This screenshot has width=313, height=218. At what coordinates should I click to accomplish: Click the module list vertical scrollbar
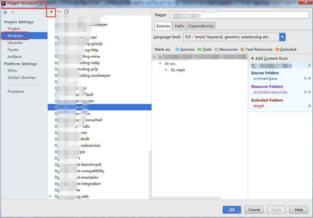click(150, 175)
